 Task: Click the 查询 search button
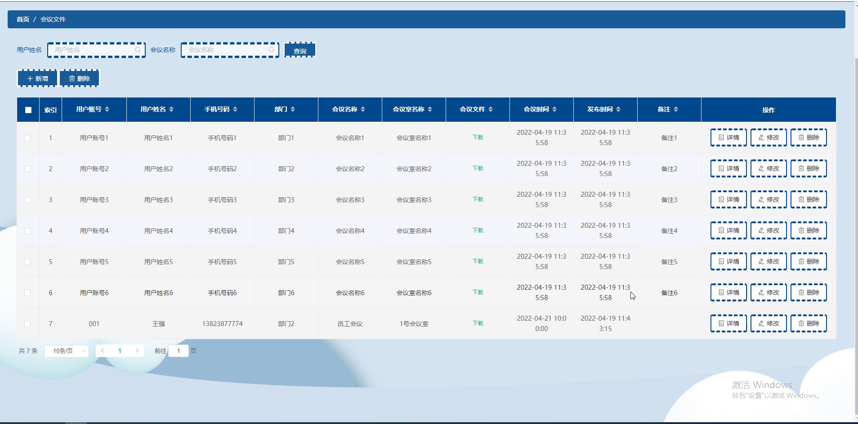[x=300, y=50]
